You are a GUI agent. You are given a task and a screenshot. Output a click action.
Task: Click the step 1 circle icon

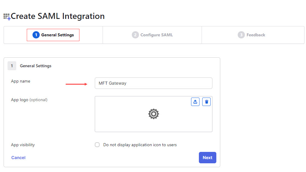pyautogui.click(x=36, y=35)
